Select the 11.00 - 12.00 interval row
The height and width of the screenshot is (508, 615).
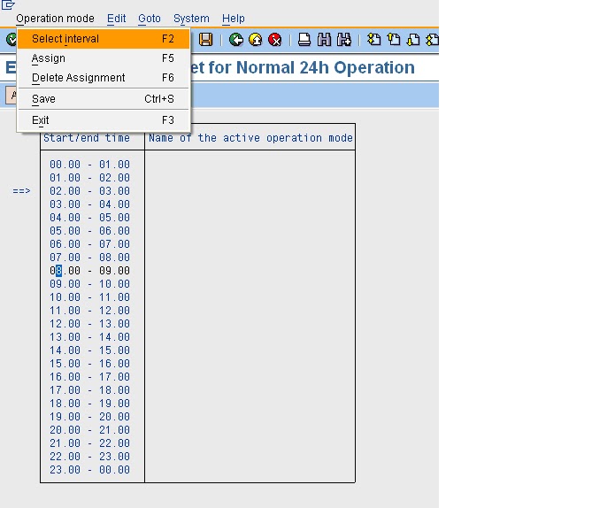tap(90, 311)
